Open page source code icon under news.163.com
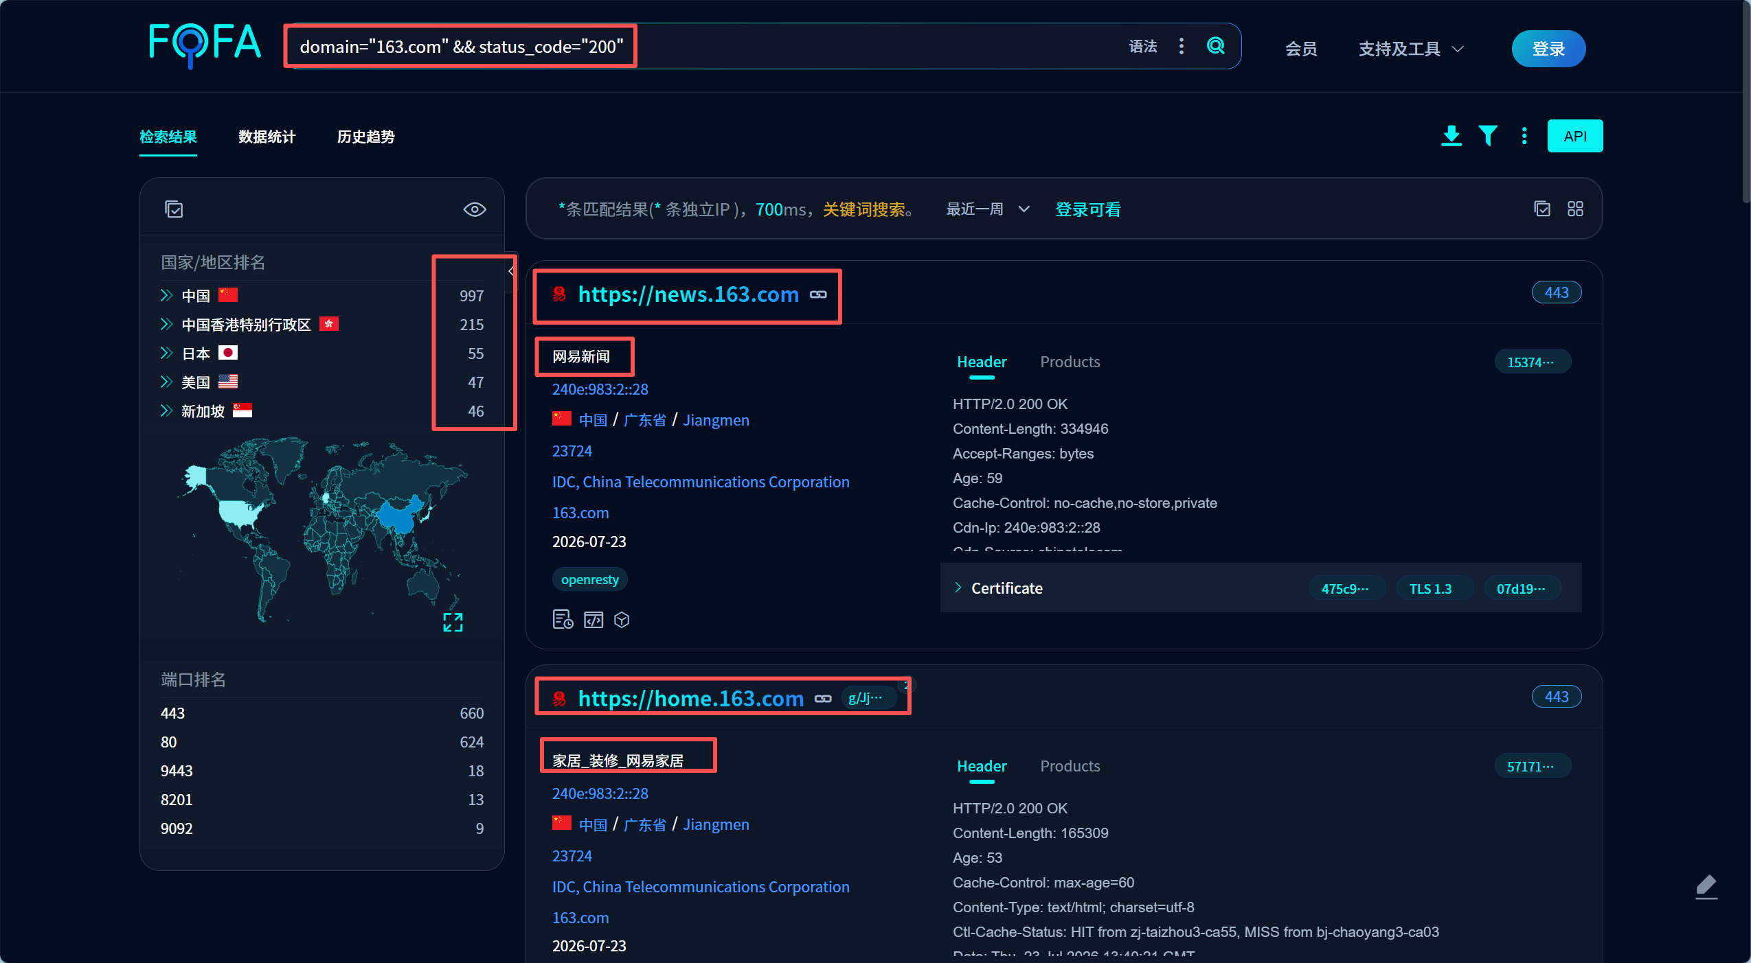The image size is (1751, 963). point(593,620)
